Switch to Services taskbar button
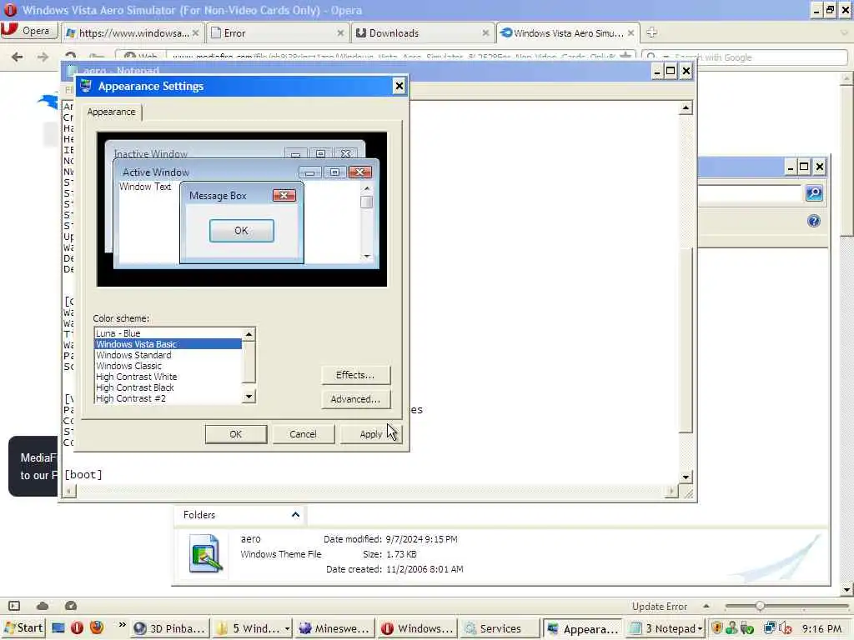854x640 pixels. pos(500,628)
